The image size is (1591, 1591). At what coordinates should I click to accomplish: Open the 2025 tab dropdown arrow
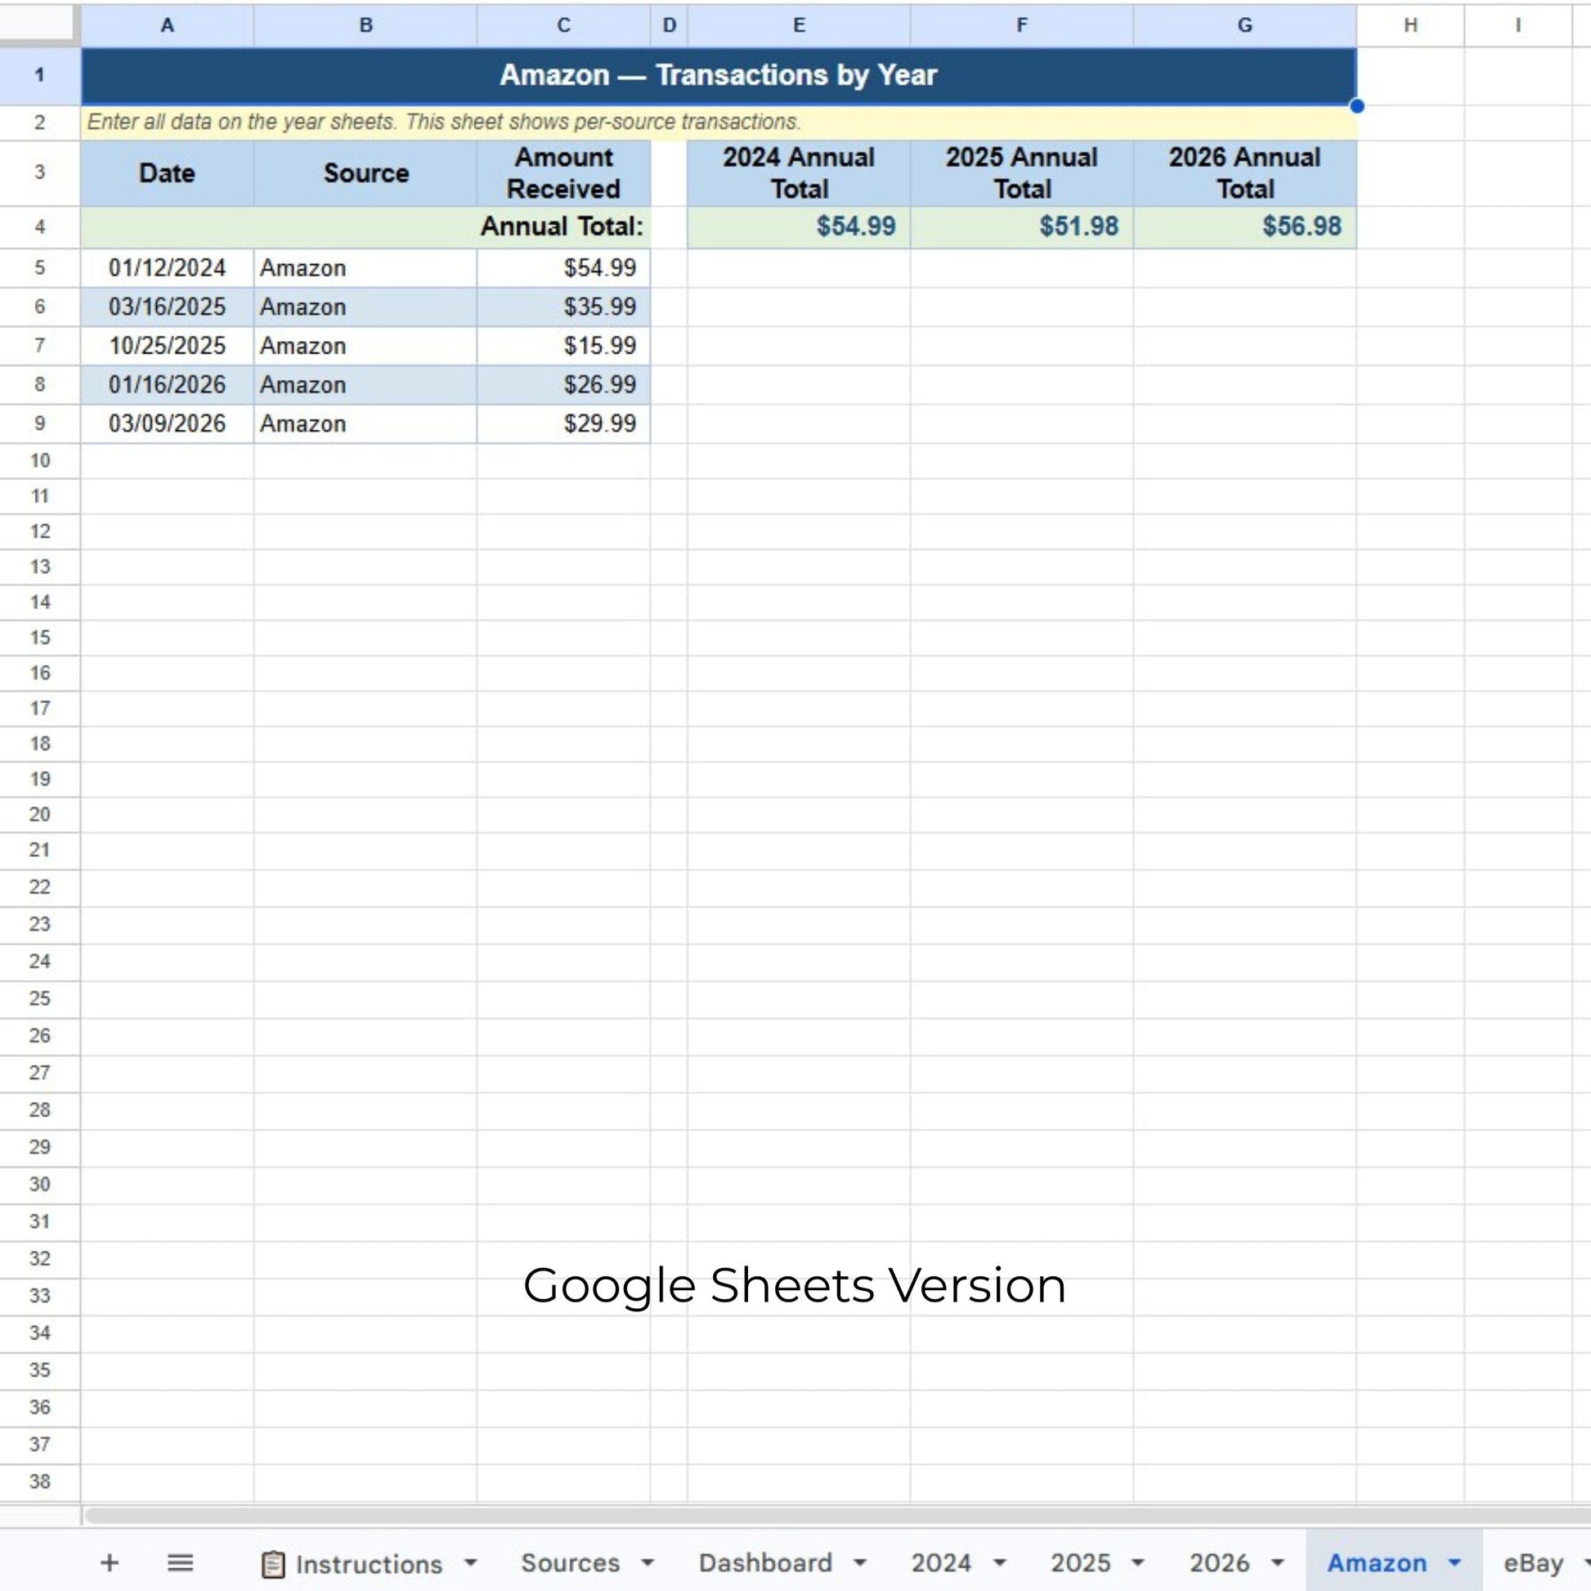click(x=1138, y=1562)
